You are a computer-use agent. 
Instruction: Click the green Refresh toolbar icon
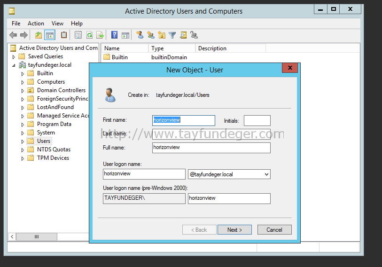pyautogui.click(x=89, y=35)
